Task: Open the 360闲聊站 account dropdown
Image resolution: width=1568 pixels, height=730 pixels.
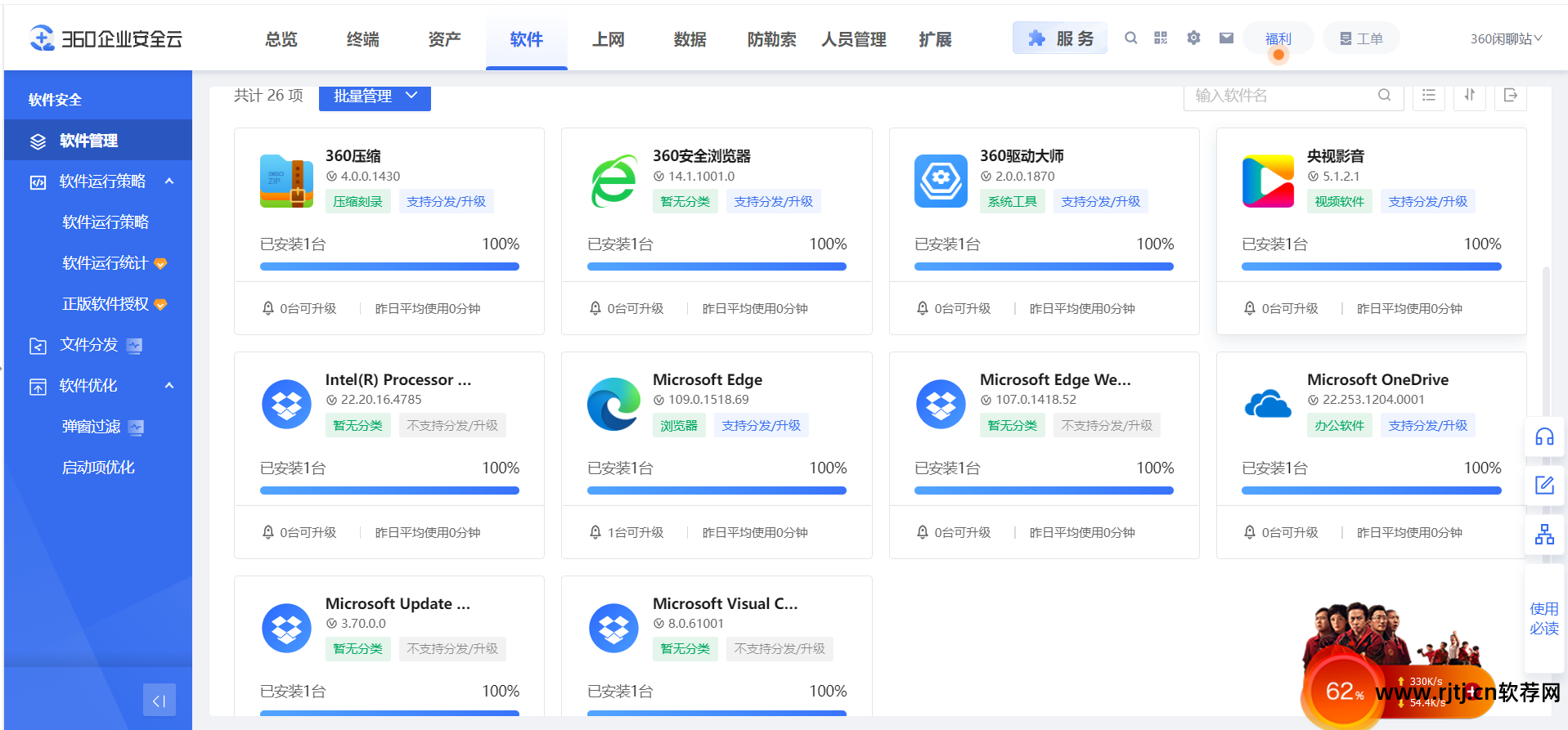Action: [1506, 38]
